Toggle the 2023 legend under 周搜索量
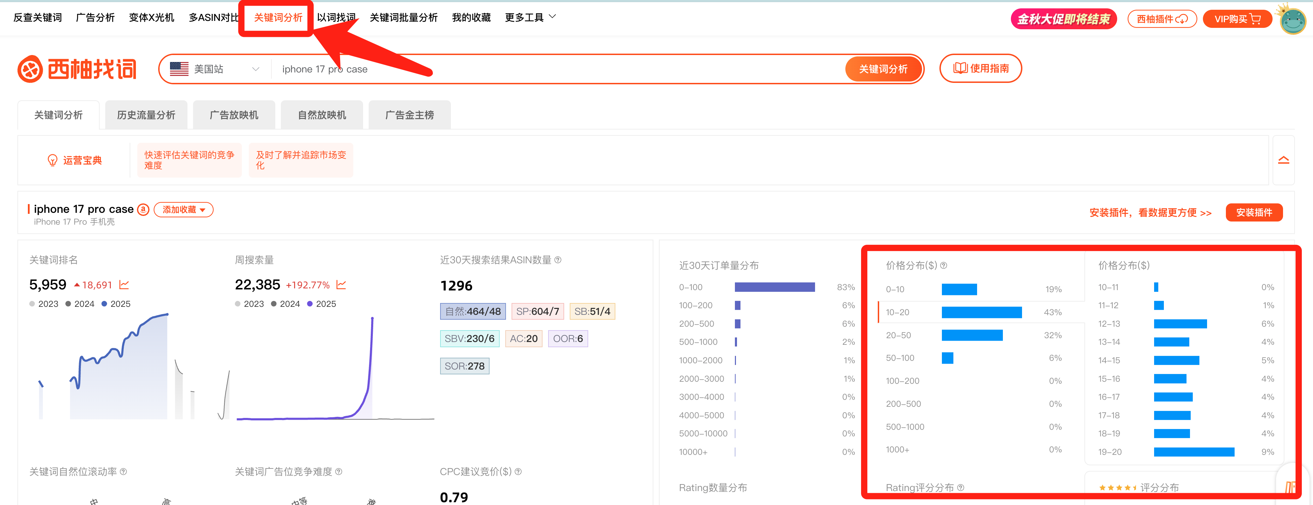1313x505 pixels. 249,304
